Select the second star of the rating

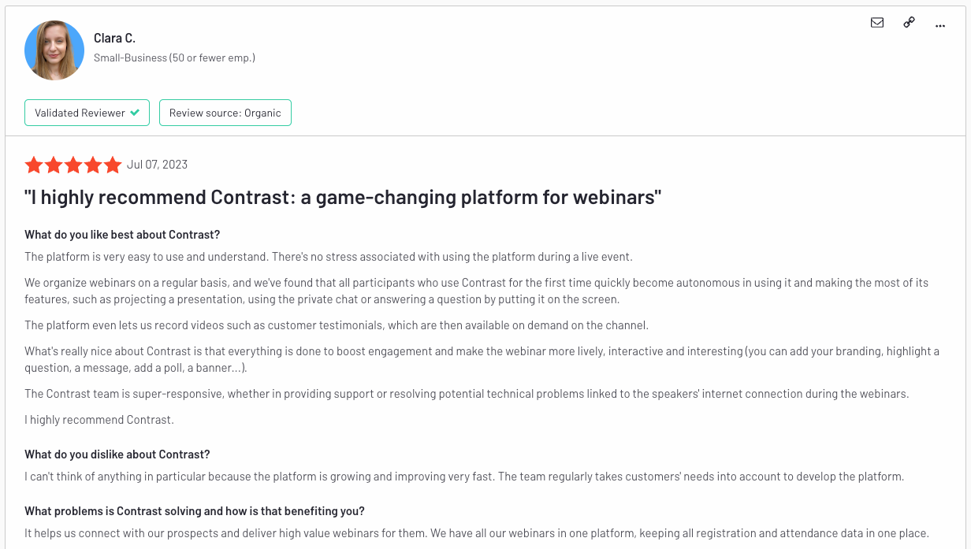54,165
